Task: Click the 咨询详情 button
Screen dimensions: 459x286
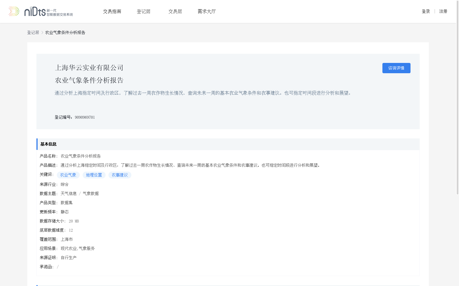Action: click(396, 68)
